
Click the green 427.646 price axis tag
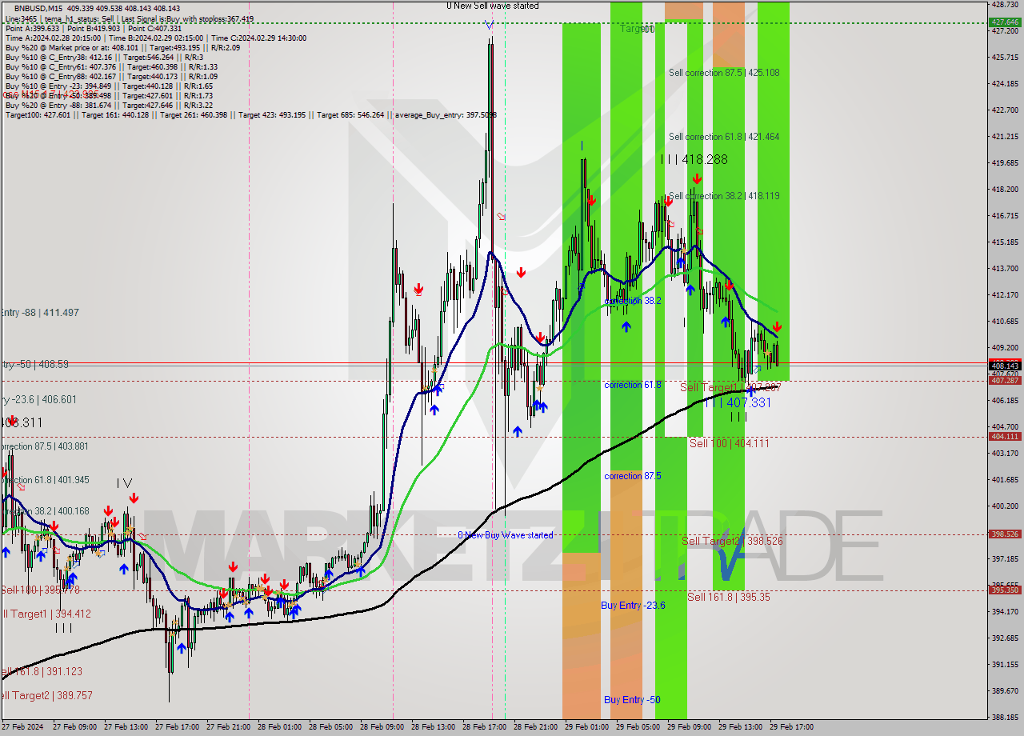pos(1005,22)
